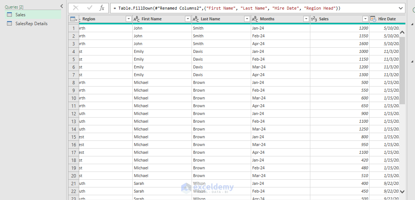Click First Name cell John in row 1
The image size is (415, 200).
162,28
